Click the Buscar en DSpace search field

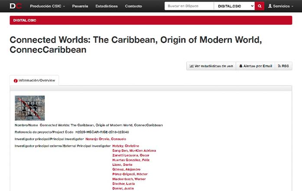[x=189, y=6]
